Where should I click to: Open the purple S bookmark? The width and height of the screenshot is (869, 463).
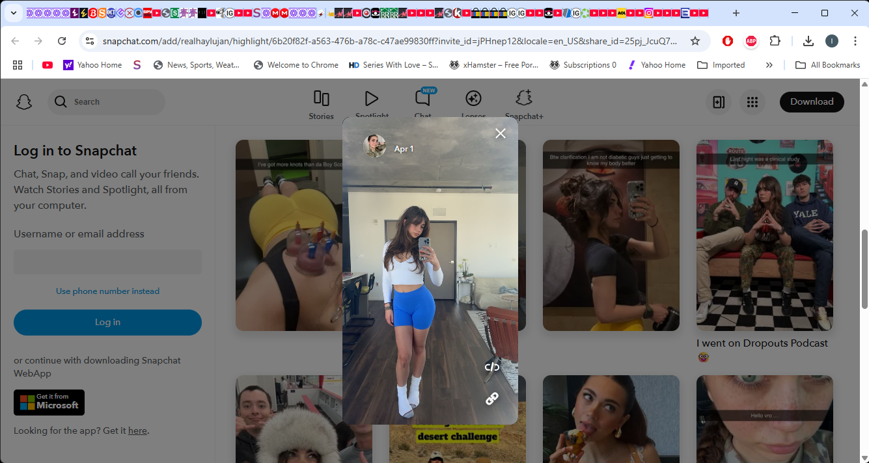(x=137, y=65)
